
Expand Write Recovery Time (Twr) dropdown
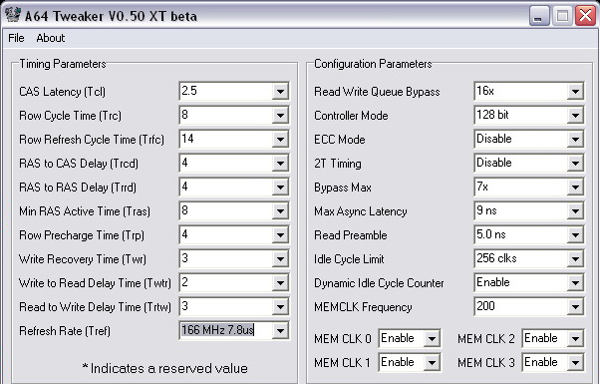pos(280,258)
